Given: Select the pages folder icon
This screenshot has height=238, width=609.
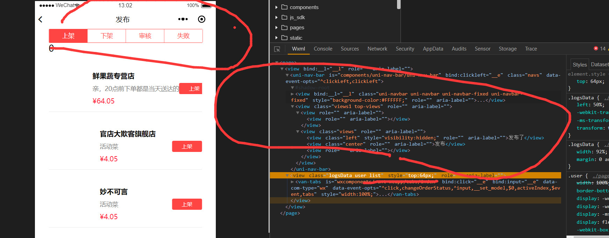Looking at the screenshot, I should [x=284, y=27].
